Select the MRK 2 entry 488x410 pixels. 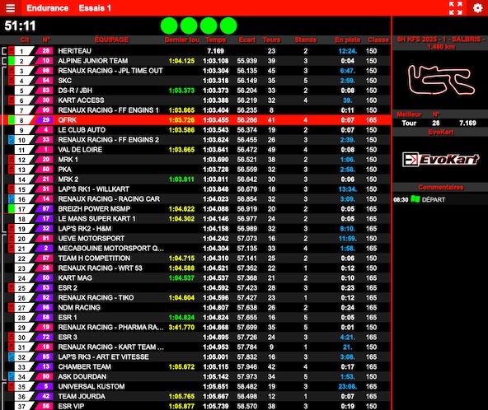click(68, 179)
